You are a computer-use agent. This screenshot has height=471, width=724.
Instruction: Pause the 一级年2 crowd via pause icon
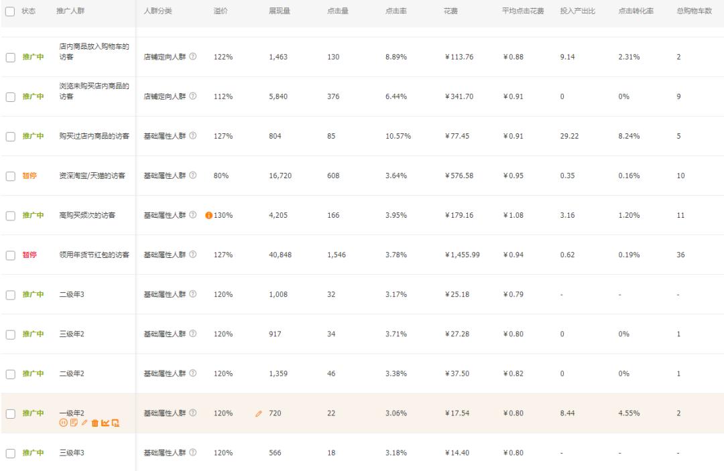tap(64, 423)
